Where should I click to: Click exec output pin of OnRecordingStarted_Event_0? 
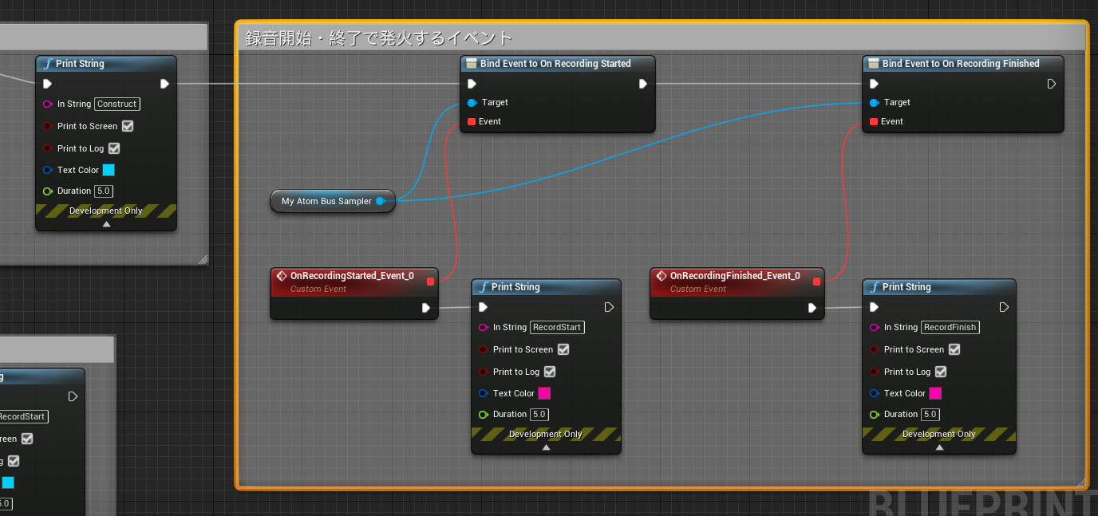click(x=426, y=308)
